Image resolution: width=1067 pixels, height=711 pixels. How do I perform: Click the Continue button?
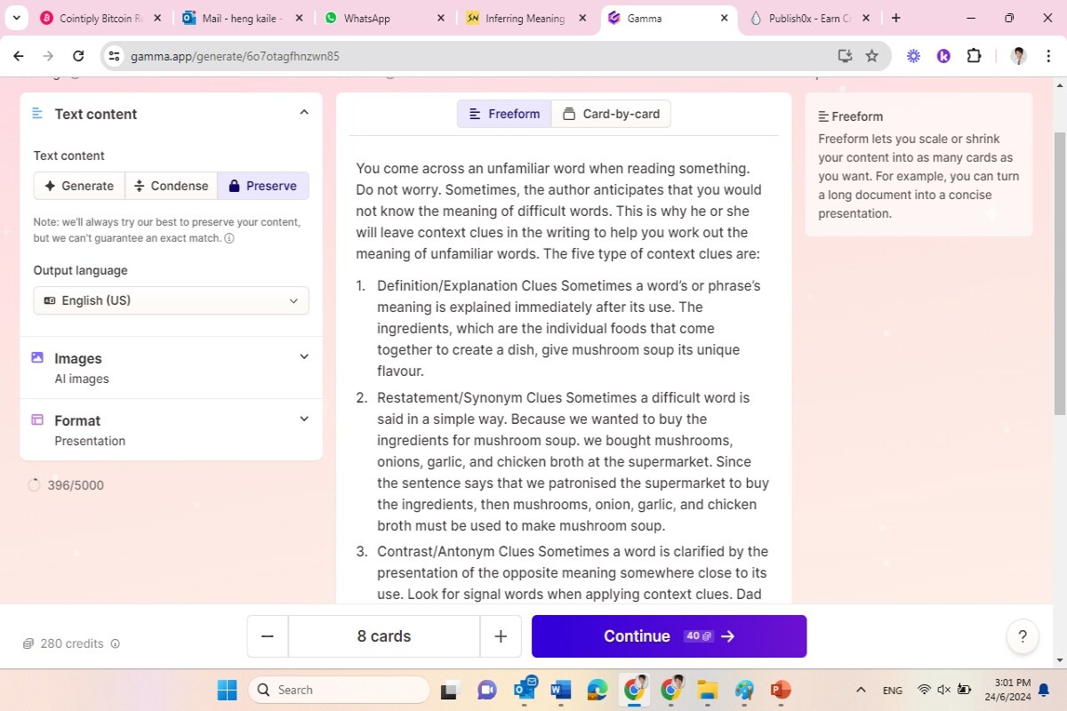tap(669, 636)
